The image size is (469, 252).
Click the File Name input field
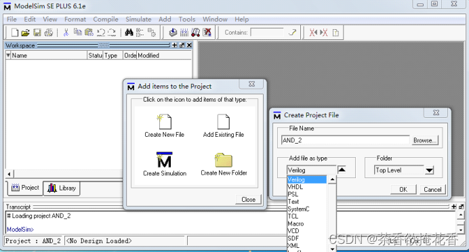coord(345,140)
